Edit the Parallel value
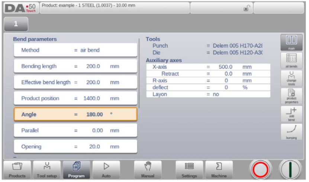 75,130
